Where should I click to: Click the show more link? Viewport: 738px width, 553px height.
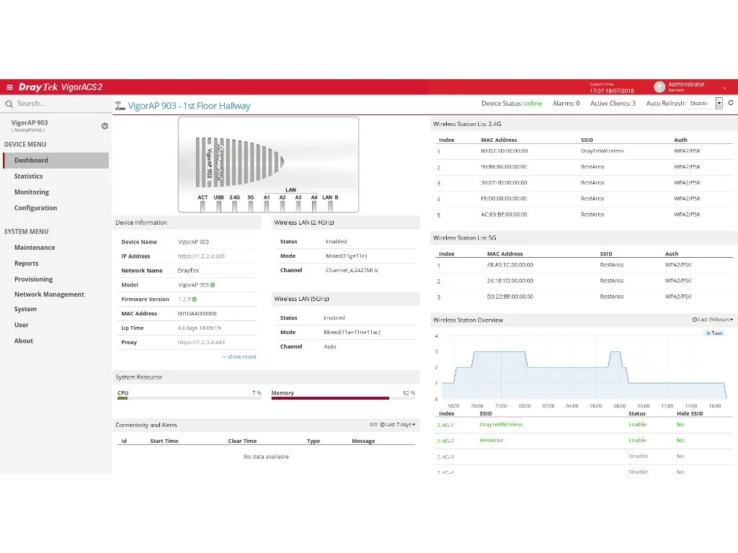(x=239, y=356)
